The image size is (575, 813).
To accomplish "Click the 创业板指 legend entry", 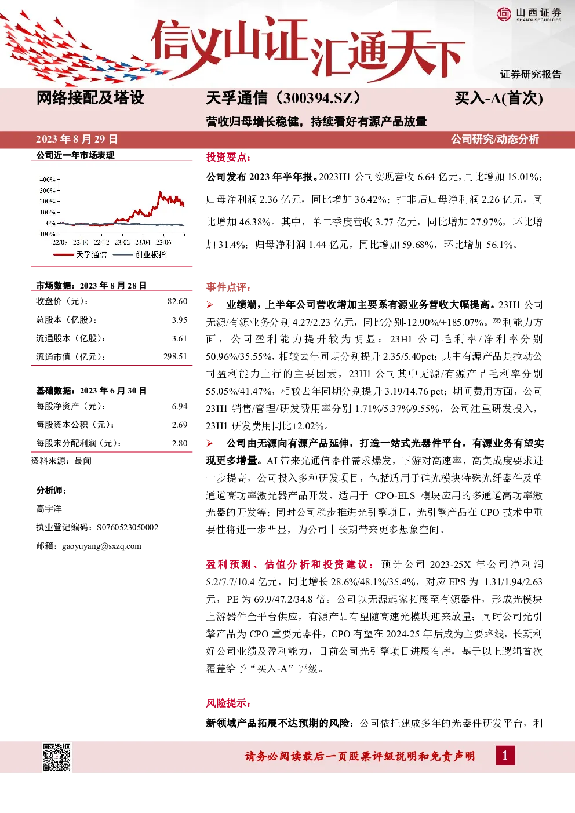I will (x=139, y=254).
